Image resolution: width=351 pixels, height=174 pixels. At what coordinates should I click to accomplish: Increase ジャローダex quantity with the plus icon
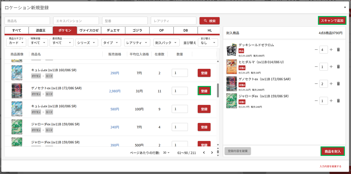[331, 101]
